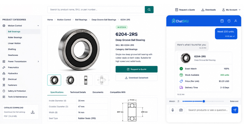244x128 pixels.
Task: Click the '350 units' stock value
Action: (x=224, y=75)
